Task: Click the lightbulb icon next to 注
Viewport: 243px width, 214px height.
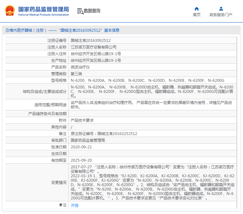Action: click(61, 205)
